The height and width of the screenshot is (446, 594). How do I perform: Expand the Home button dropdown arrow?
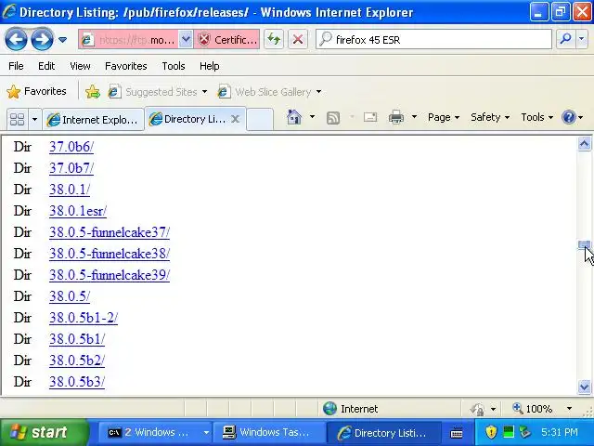(312, 117)
